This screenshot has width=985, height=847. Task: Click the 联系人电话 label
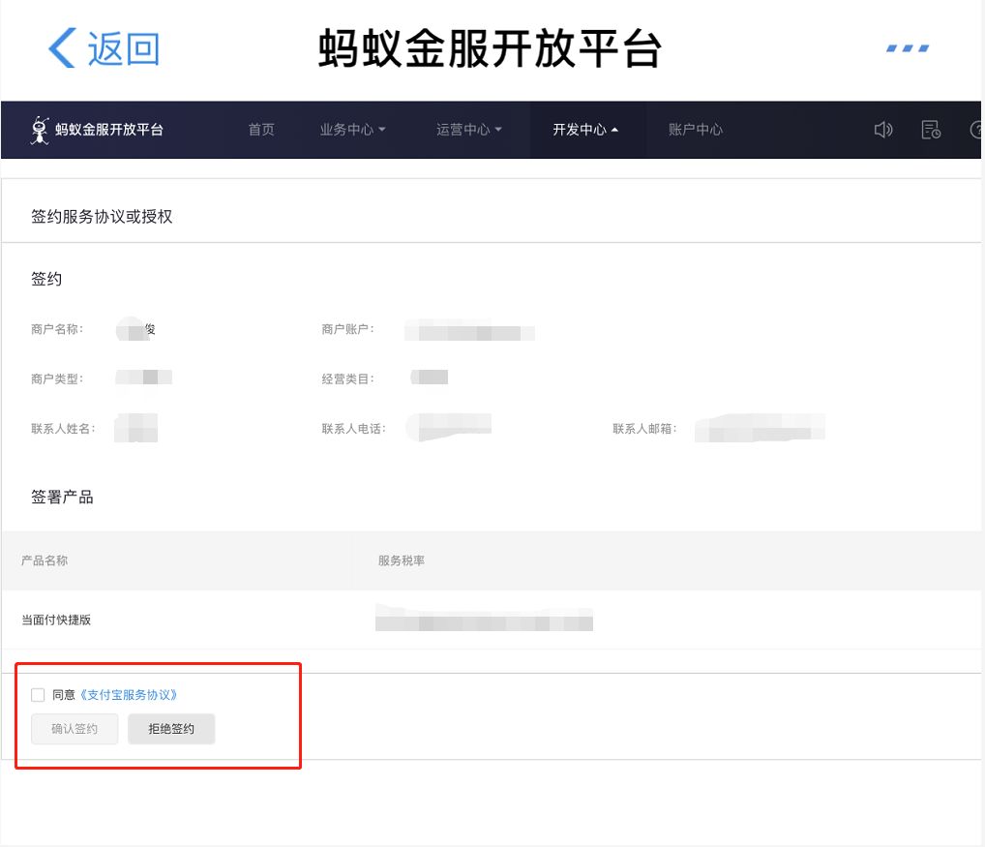click(x=354, y=429)
